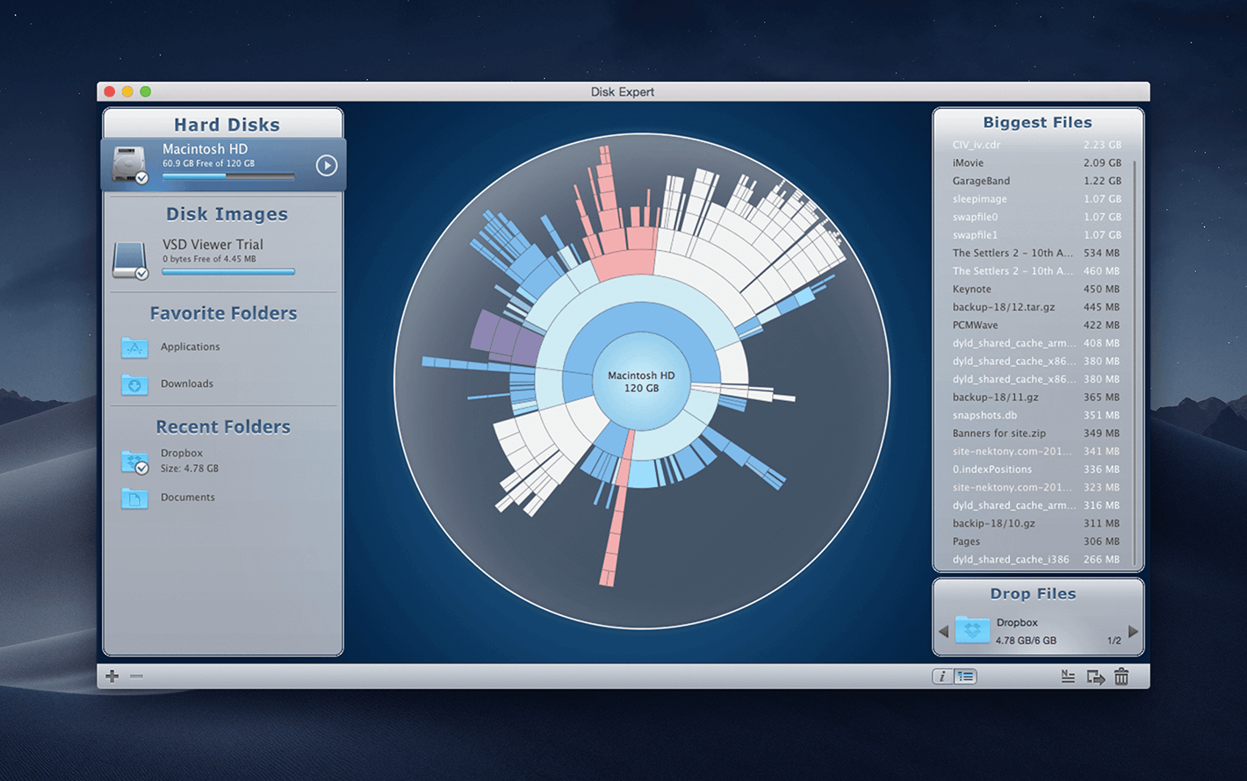Pick Pages in Biggest Files
Screen dimensions: 1247x781
coord(1036,541)
